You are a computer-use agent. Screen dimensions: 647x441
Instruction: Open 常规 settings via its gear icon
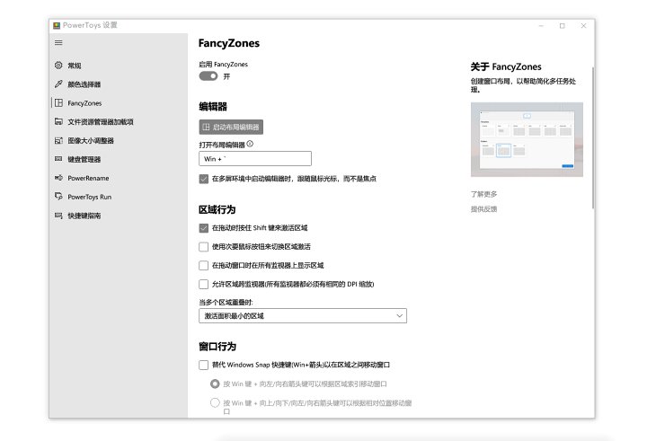pos(59,66)
